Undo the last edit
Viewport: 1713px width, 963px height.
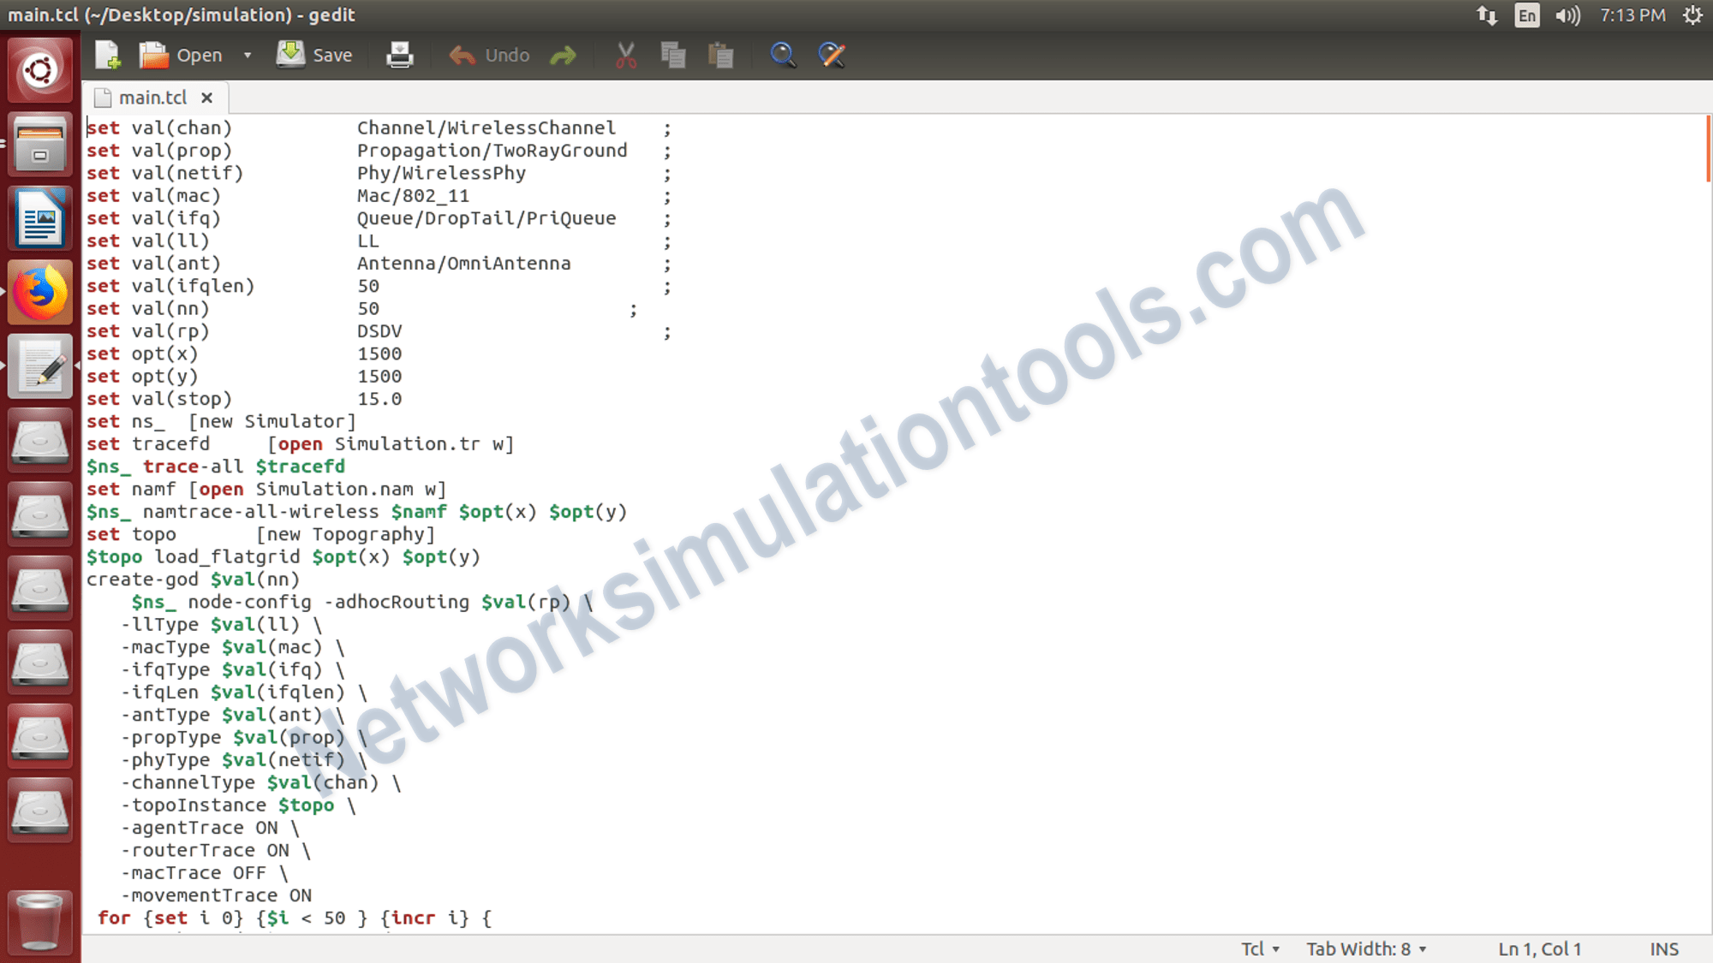coord(488,54)
